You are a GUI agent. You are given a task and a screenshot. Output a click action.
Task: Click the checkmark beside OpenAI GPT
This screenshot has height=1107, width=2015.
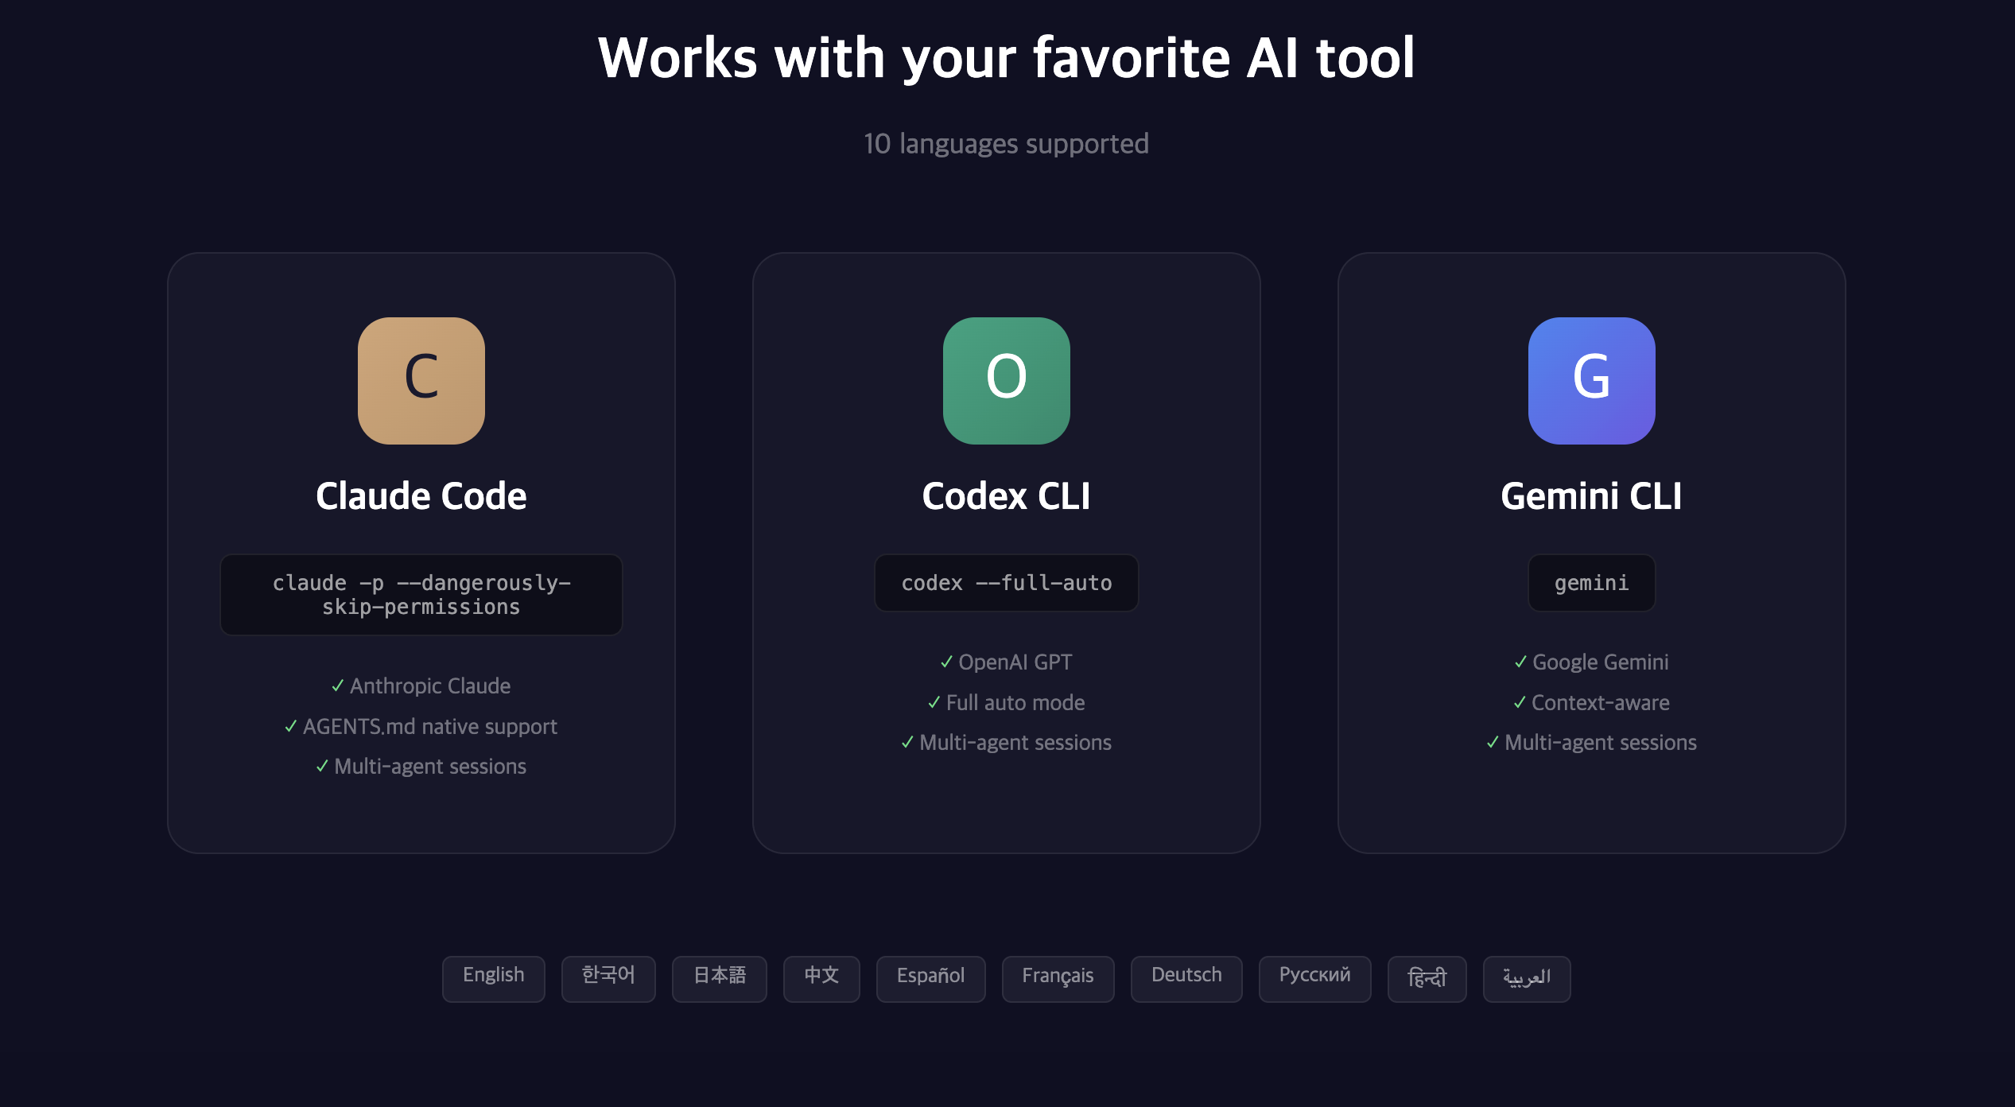point(945,661)
